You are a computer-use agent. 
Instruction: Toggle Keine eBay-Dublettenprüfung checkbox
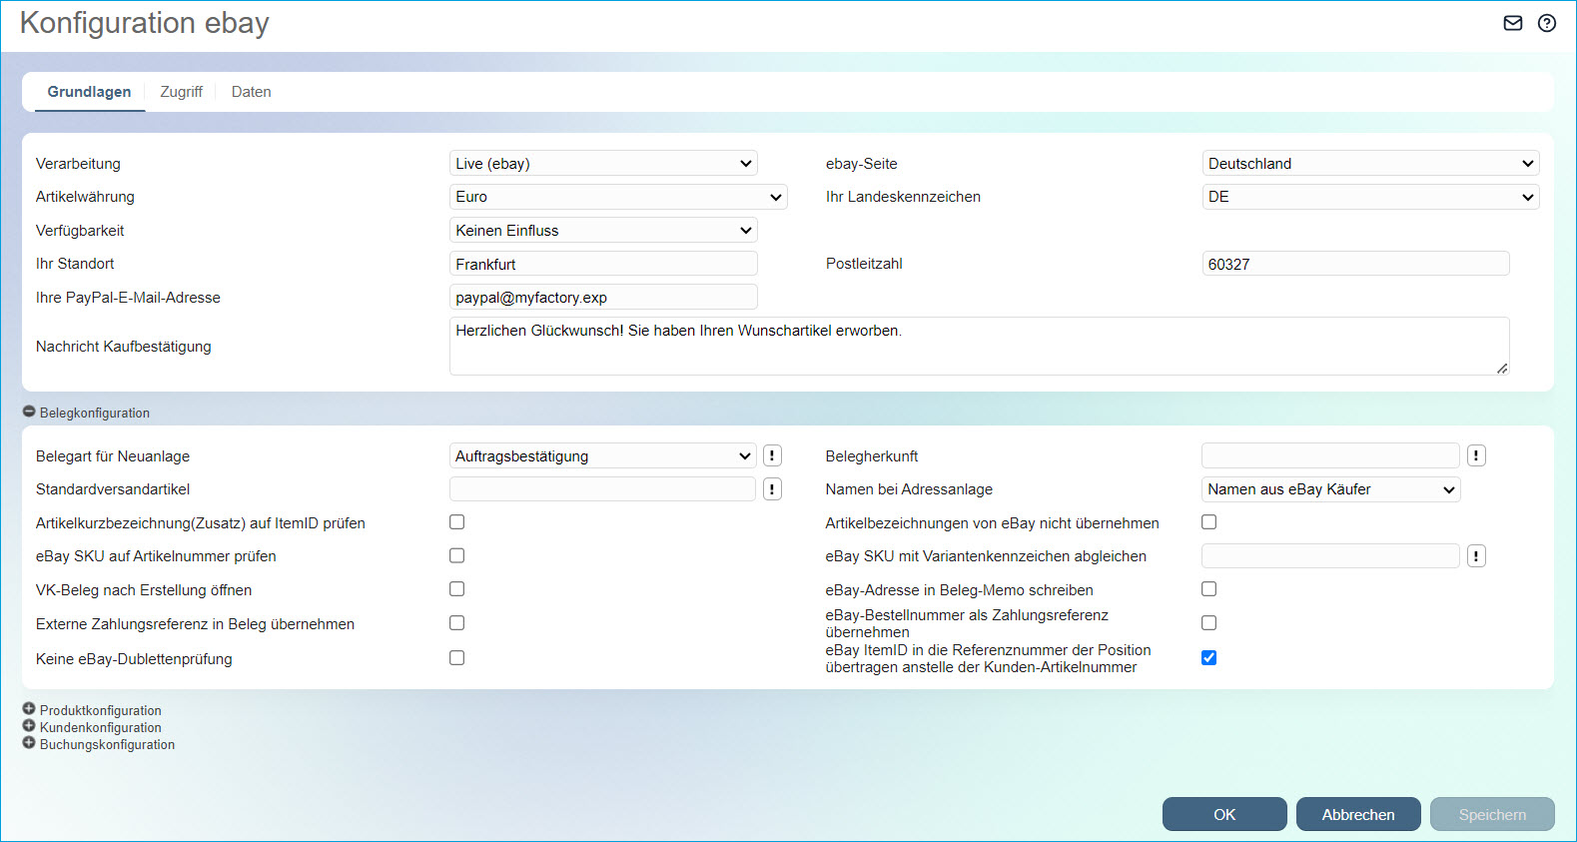click(x=456, y=657)
